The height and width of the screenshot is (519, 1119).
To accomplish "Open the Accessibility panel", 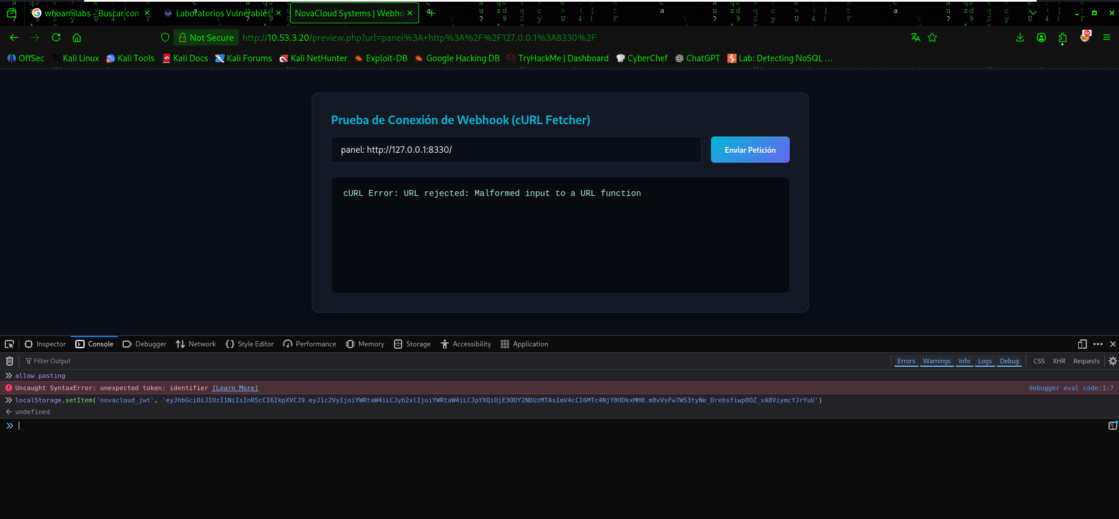I will tap(466, 344).
